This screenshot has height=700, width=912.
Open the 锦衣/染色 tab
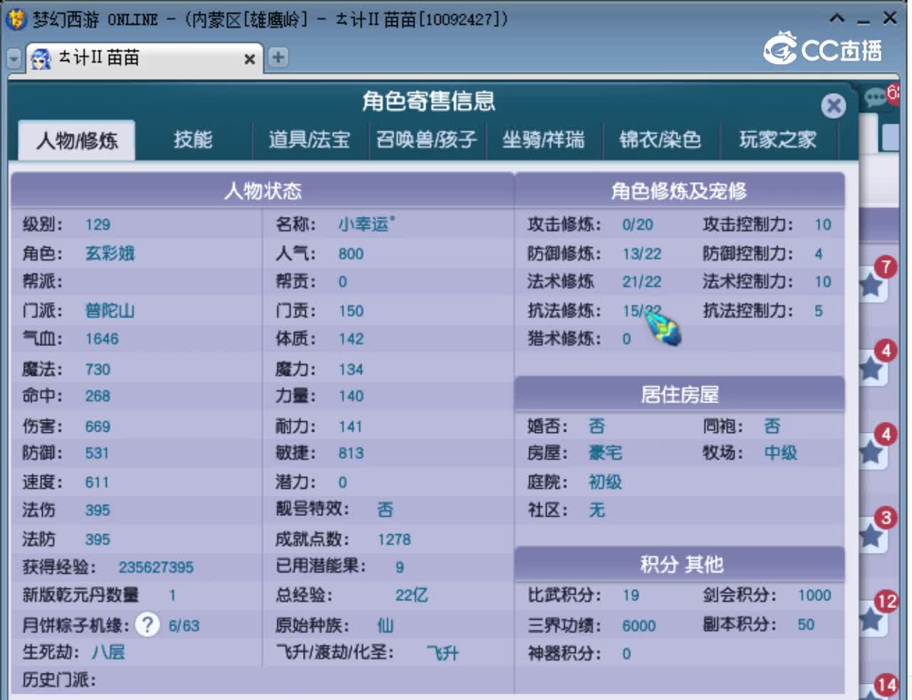[x=660, y=140]
